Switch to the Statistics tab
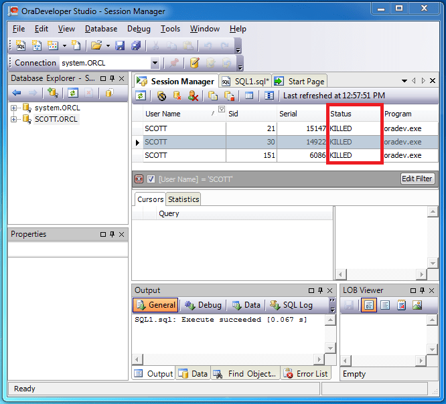Viewport: 446px width, 404px height. (x=183, y=199)
